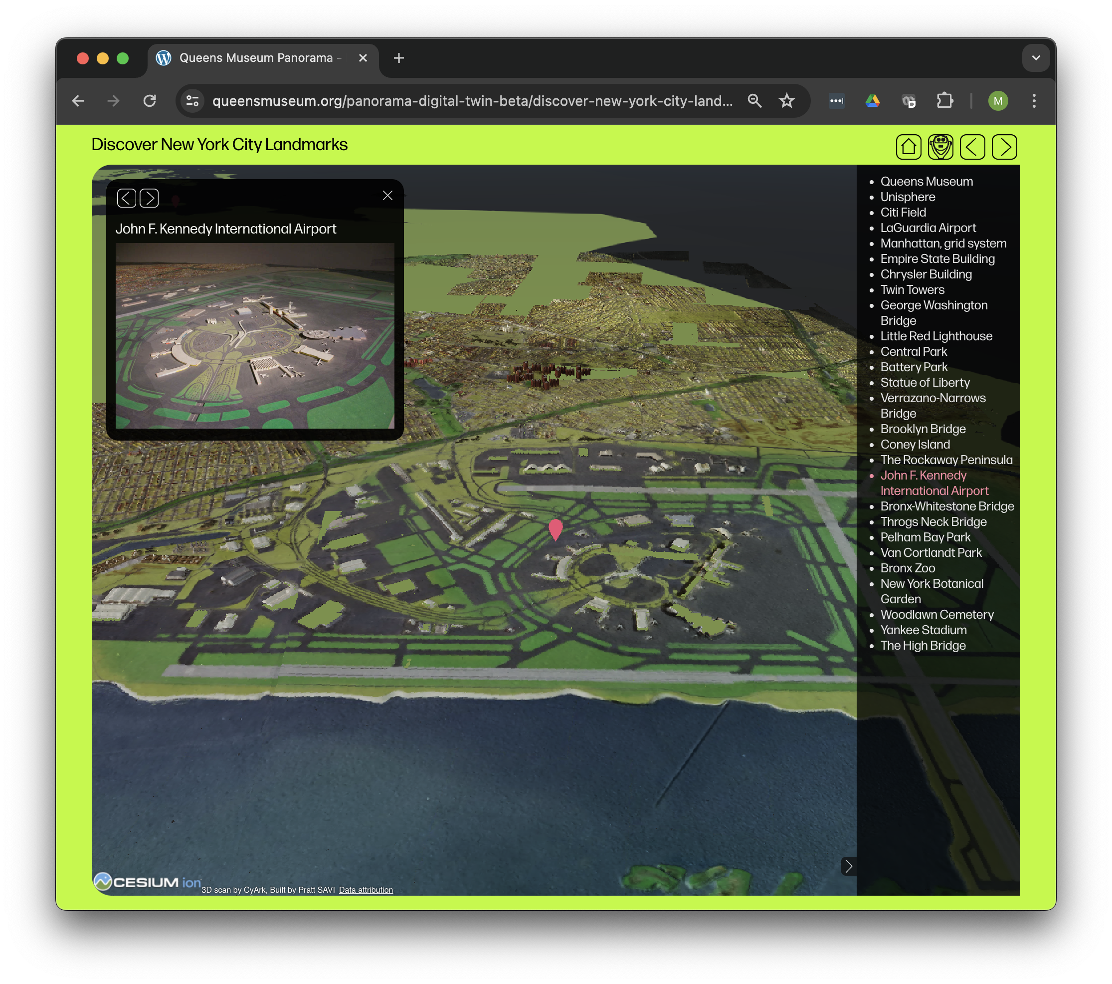Open the Data attribution link
Image resolution: width=1112 pixels, height=984 pixels.
click(366, 890)
